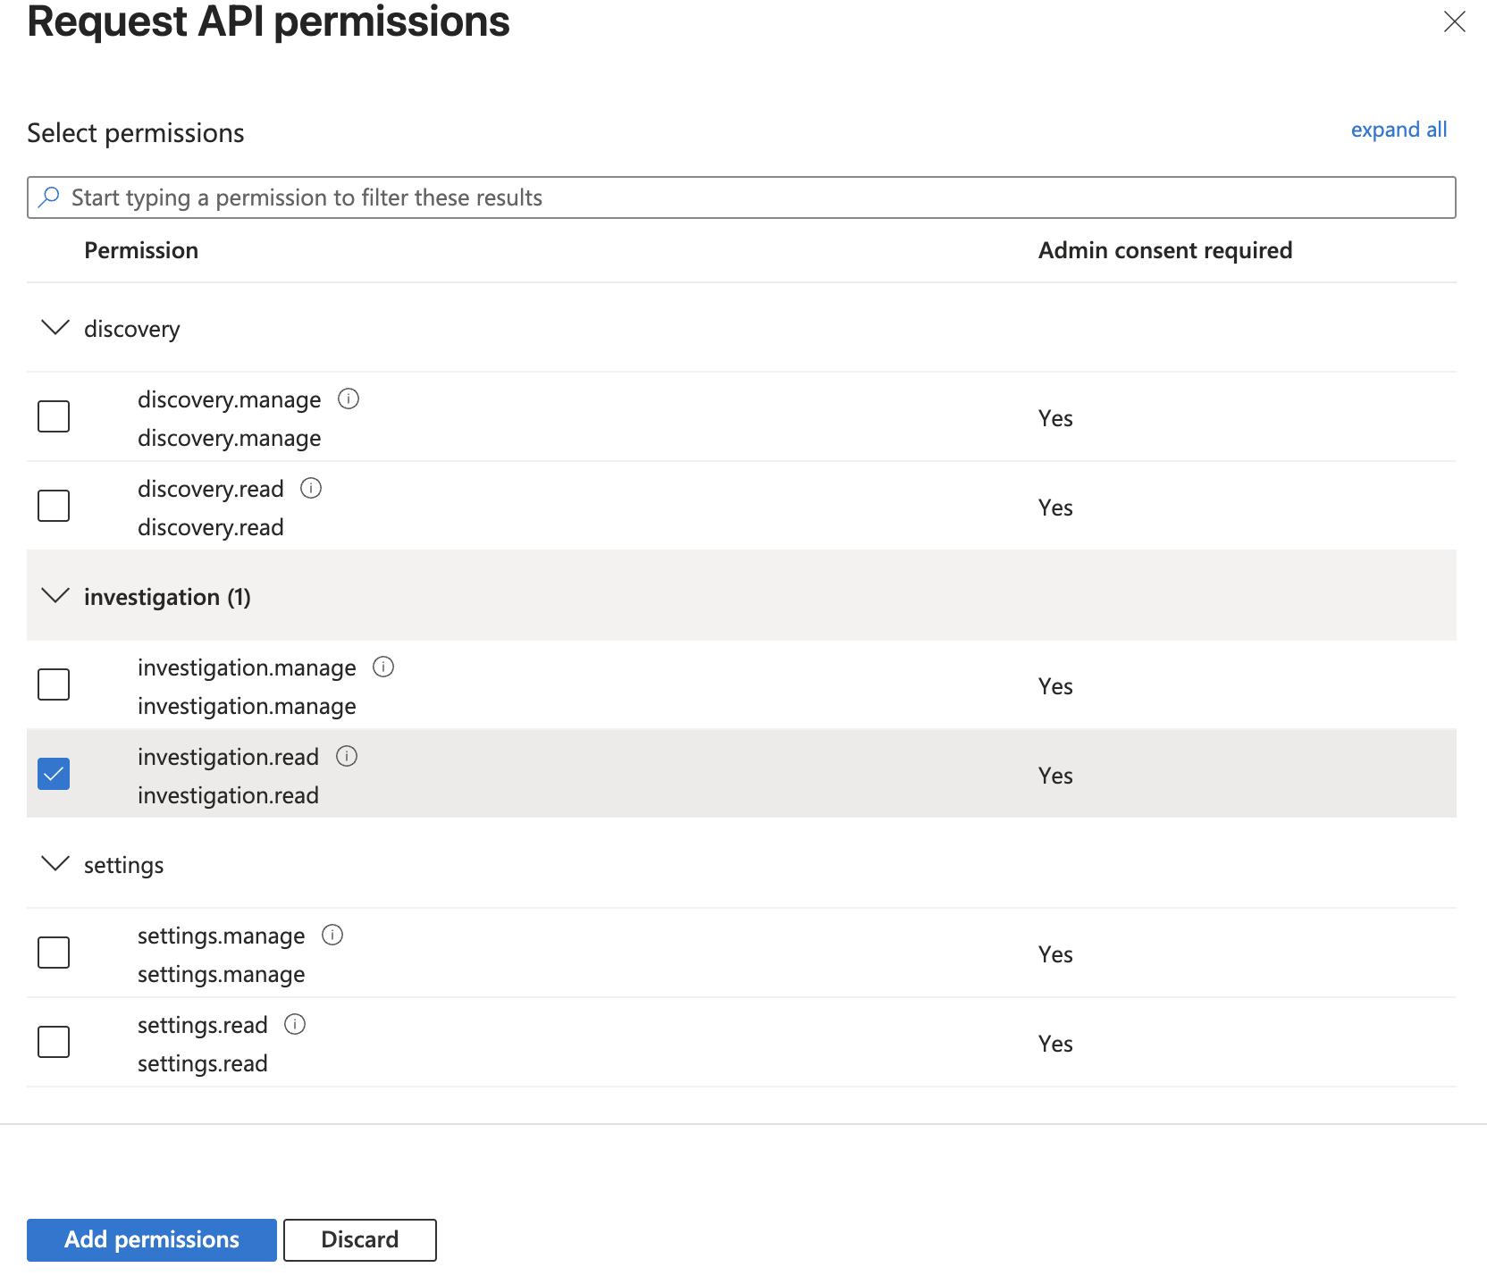Viewport: 1487px width, 1276px height.
Task: Collapse the investigation (1) group chevron
Action: click(55, 595)
